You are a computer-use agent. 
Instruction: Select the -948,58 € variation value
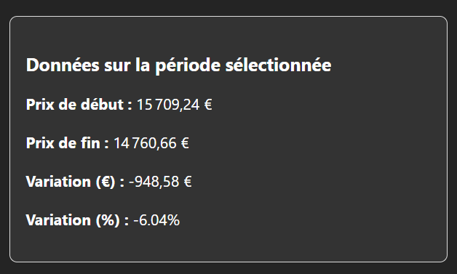pyautogui.click(x=160, y=182)
